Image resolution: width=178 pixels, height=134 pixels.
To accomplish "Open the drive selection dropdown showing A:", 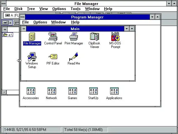I will [11, 15].
